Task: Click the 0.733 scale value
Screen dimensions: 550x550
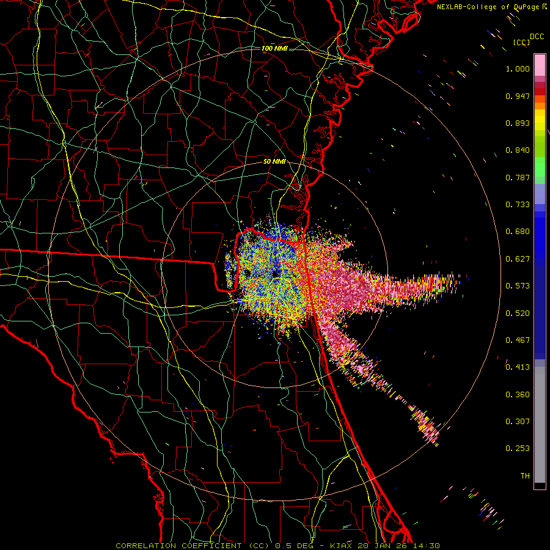Action: coord(518,205)
